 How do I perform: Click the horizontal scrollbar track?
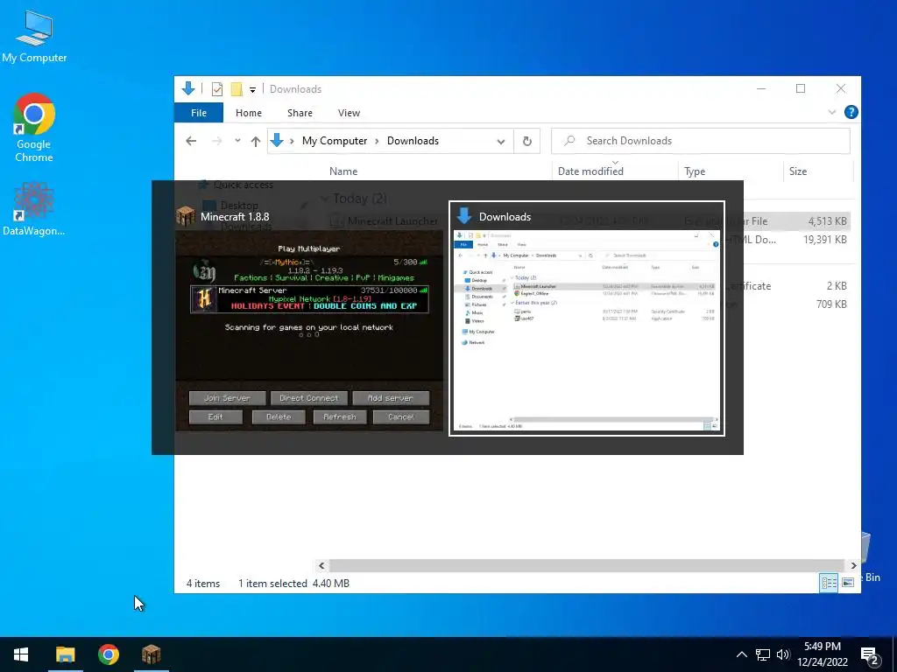(x=587, y=565)
